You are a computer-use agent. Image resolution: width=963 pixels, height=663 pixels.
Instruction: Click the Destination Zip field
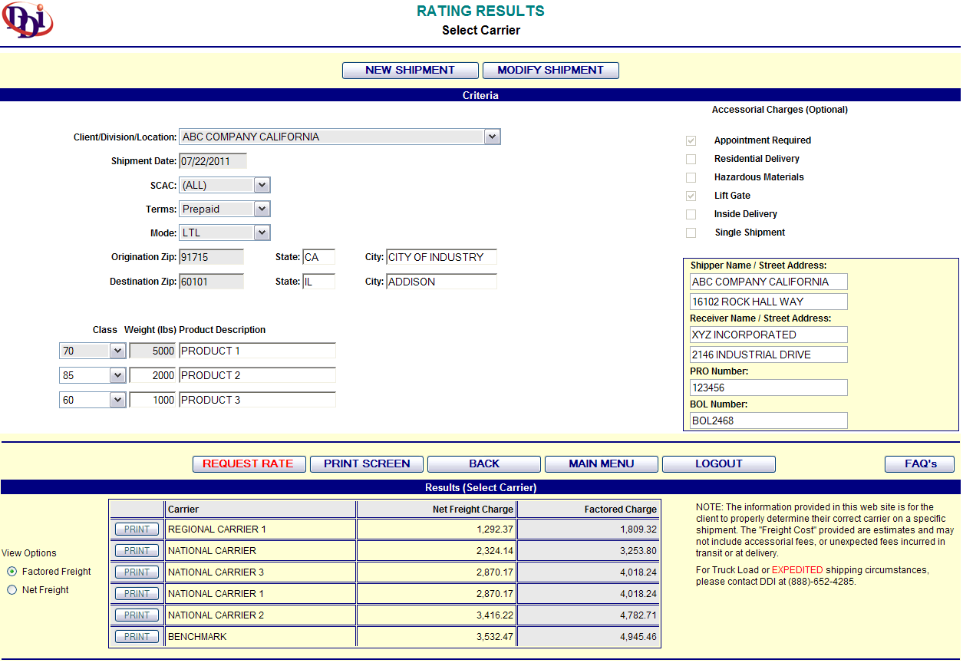click(x=211, y=282)
